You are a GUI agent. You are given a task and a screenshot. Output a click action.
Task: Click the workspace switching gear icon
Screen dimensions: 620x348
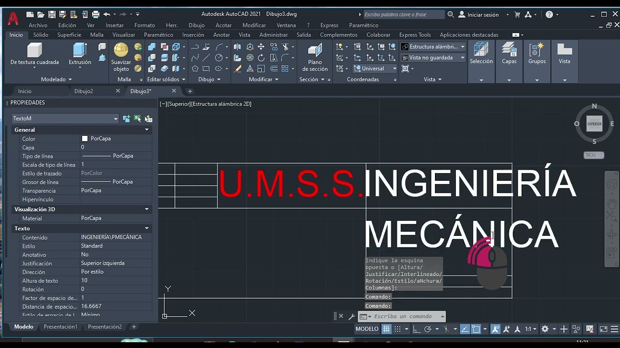[545, 329]
